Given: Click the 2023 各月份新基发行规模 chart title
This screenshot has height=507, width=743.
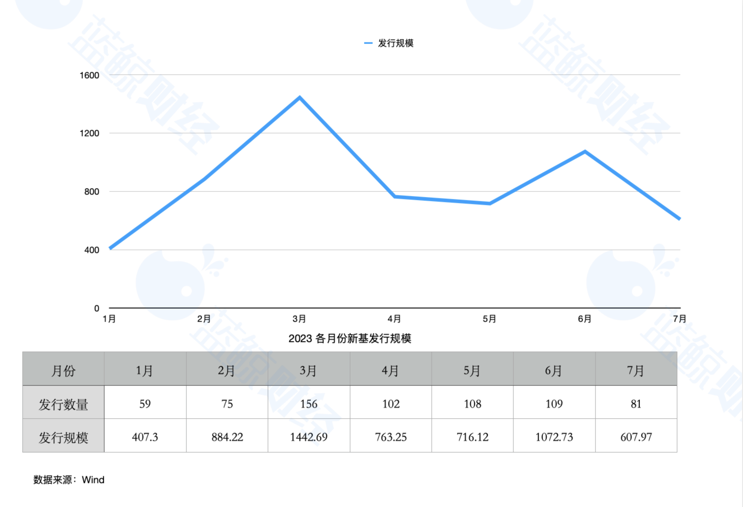Looking at the screenshot, I should coord(350,338).
